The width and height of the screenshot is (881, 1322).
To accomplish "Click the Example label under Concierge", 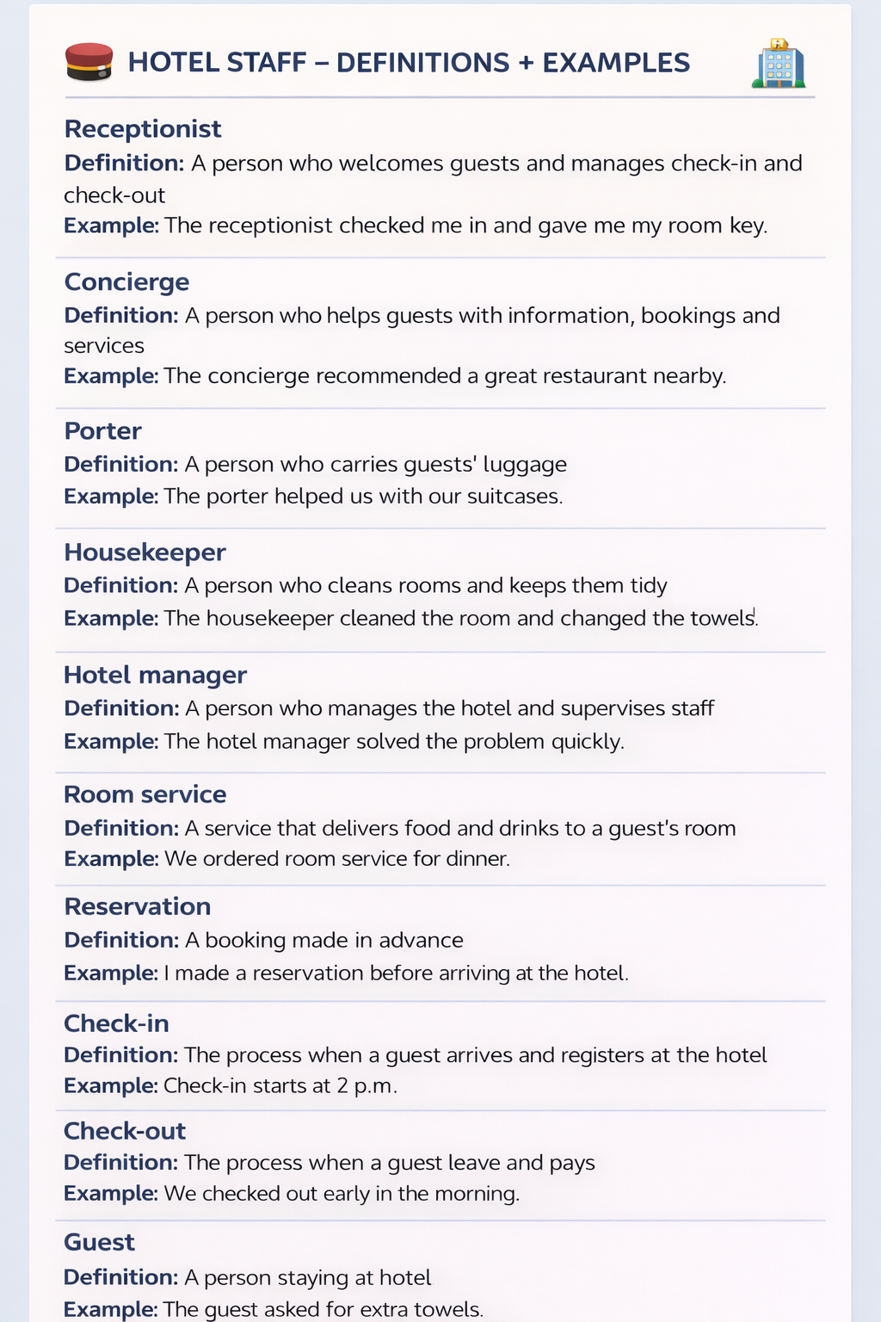I will (111, 376).
